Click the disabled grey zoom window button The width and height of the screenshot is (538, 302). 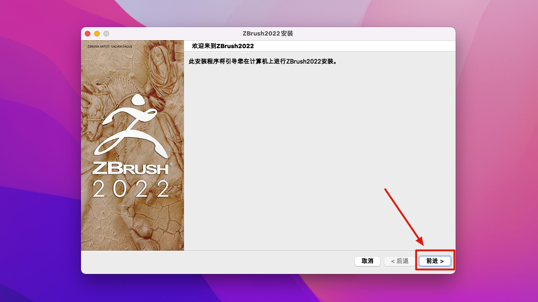[106, 34]
